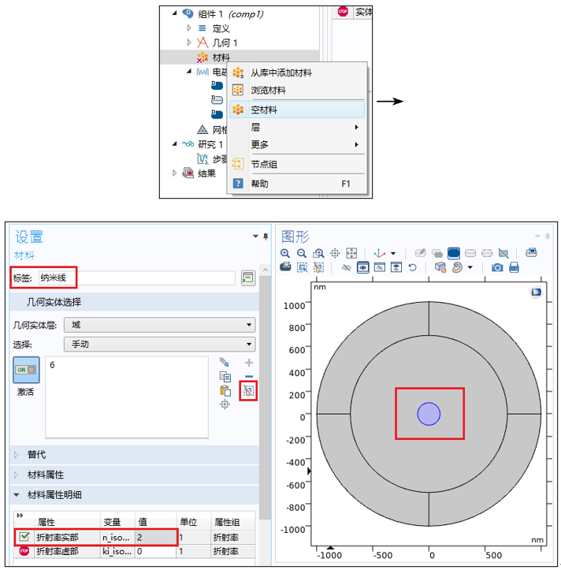Click the 标签 text field containing 纳米线
The image size is (561, 570).
pos(137,278)
